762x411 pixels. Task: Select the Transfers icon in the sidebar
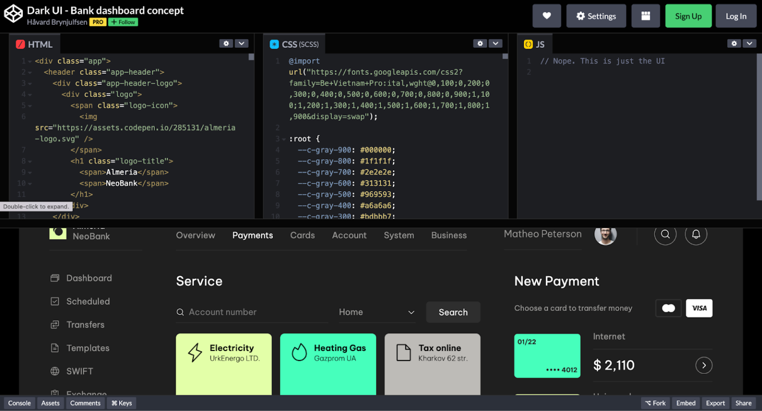(55, 324)
